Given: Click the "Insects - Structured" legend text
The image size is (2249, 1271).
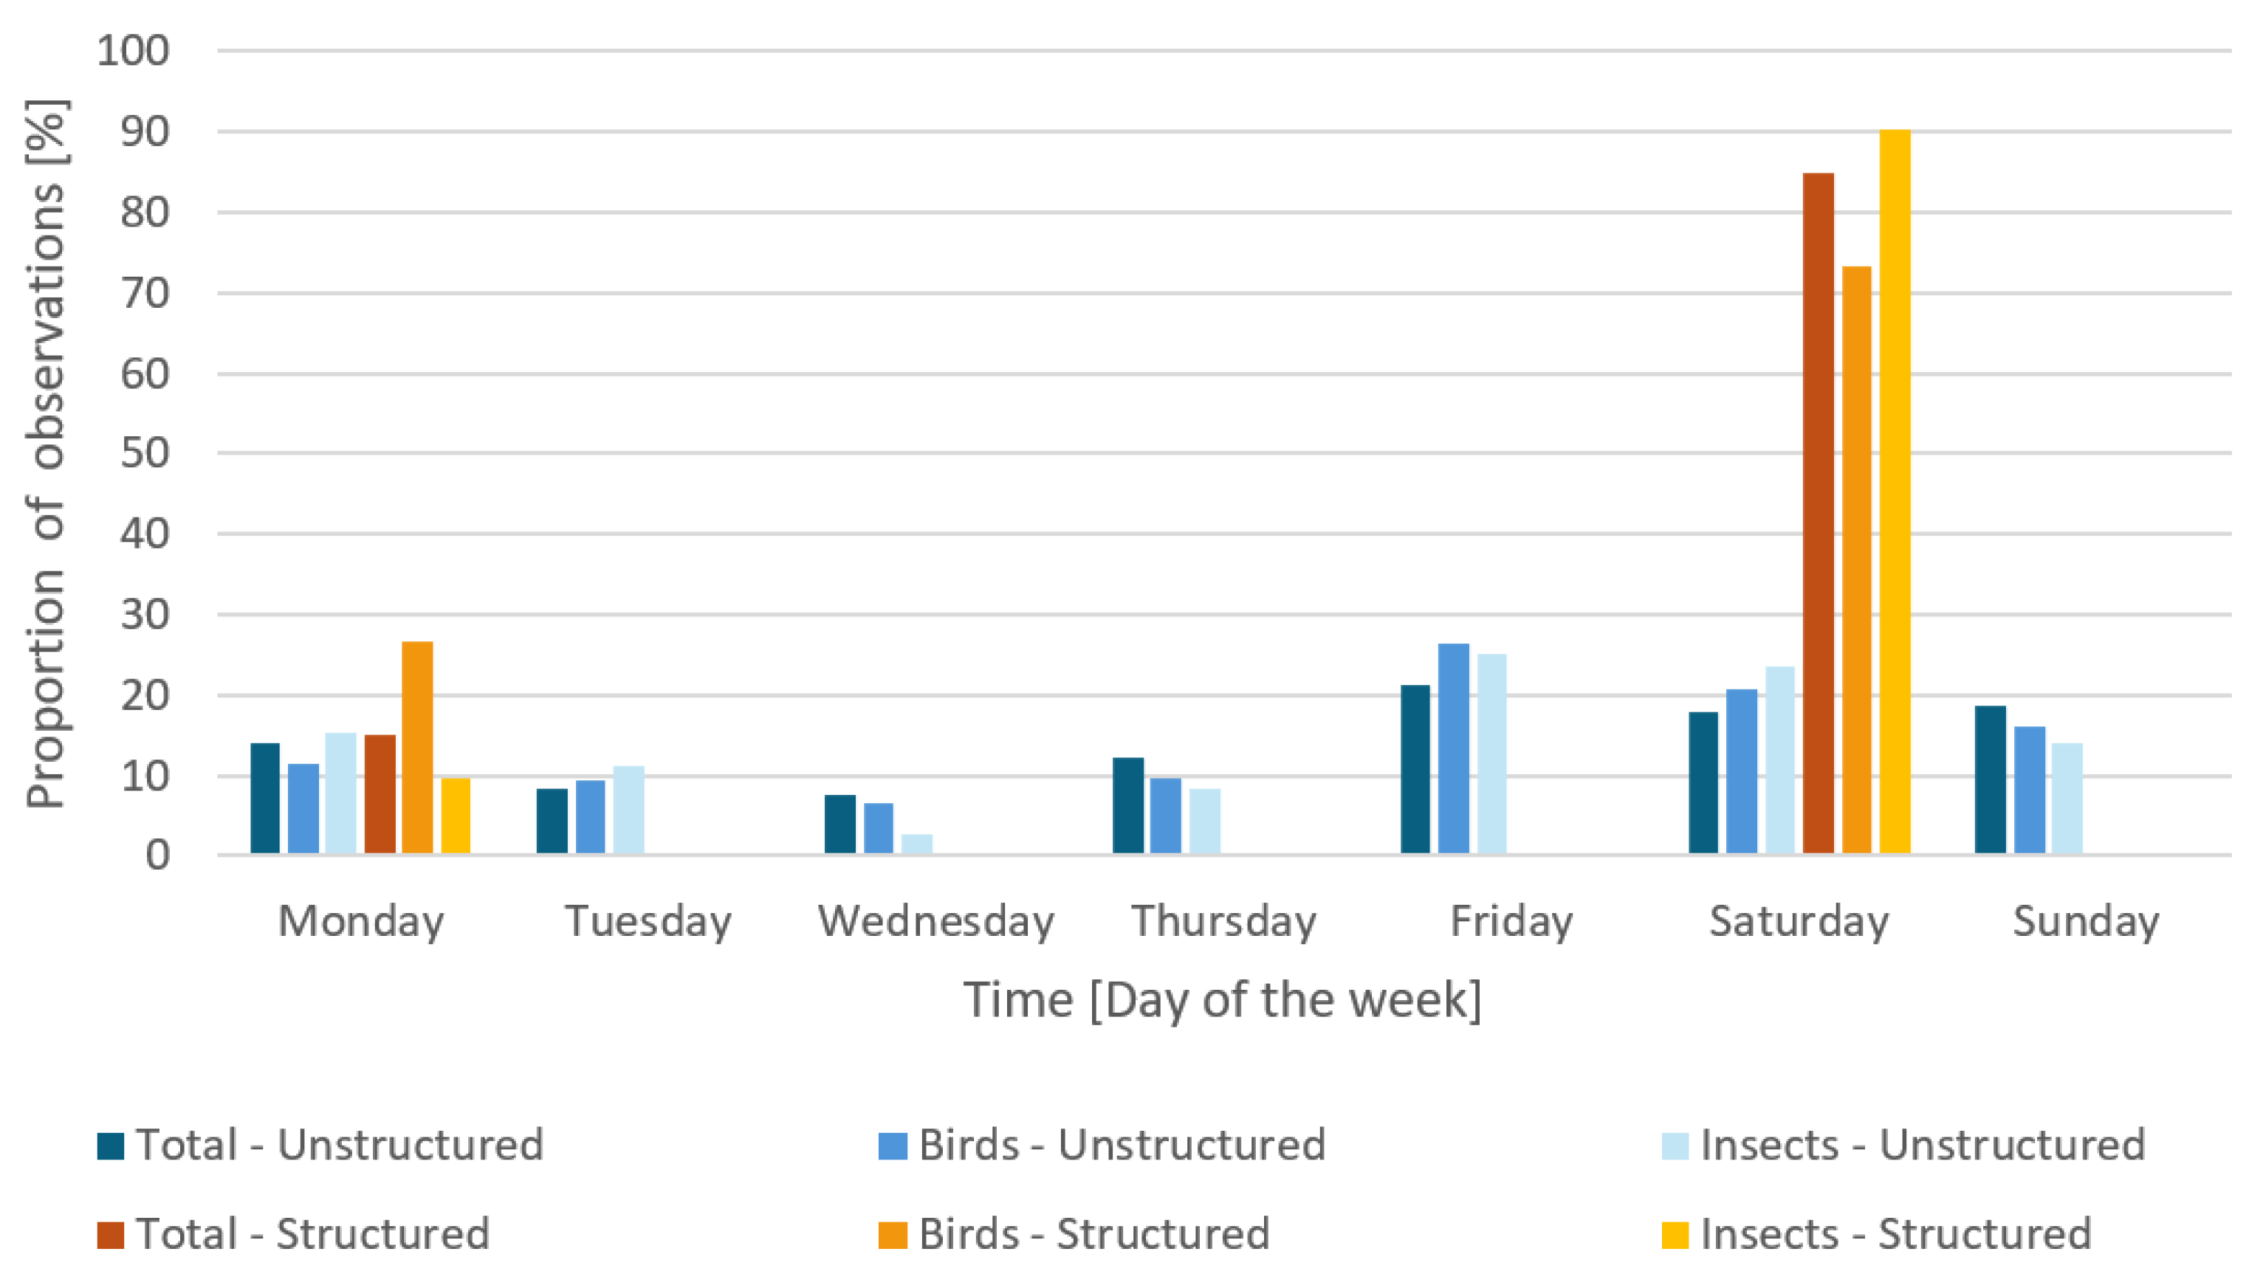Looking at the screenshot, I should click(x=1896, y=1236).
